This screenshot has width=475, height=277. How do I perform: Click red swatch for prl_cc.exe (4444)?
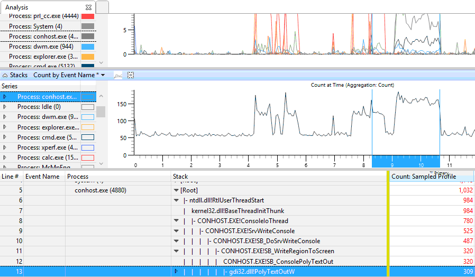88,16
